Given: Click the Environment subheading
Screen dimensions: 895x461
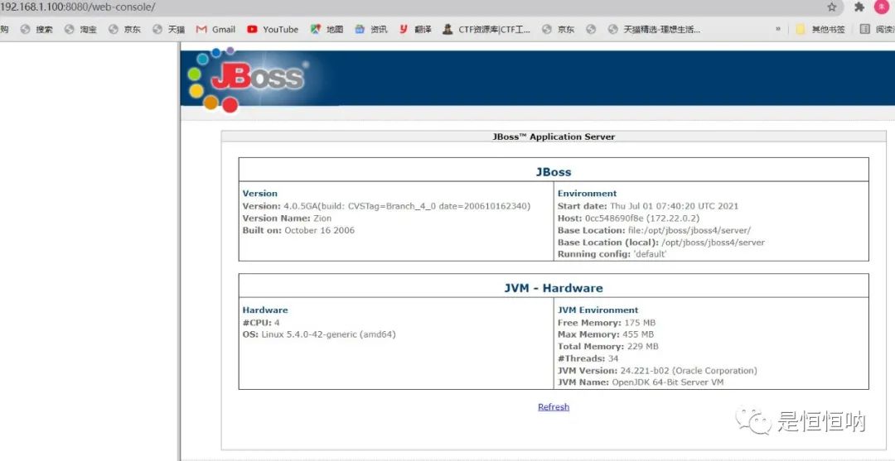Looking at the screenshot, I should pyautogui.click(x=588, y=193).
